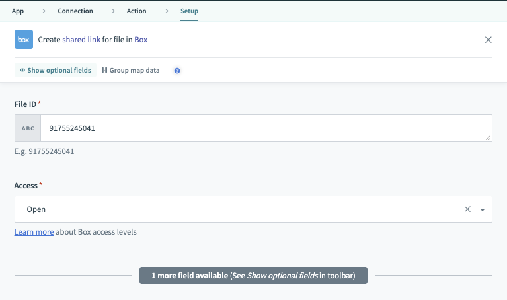507x300 pixels.
Task: Go to the App step
Action: [x=18, y=11]
